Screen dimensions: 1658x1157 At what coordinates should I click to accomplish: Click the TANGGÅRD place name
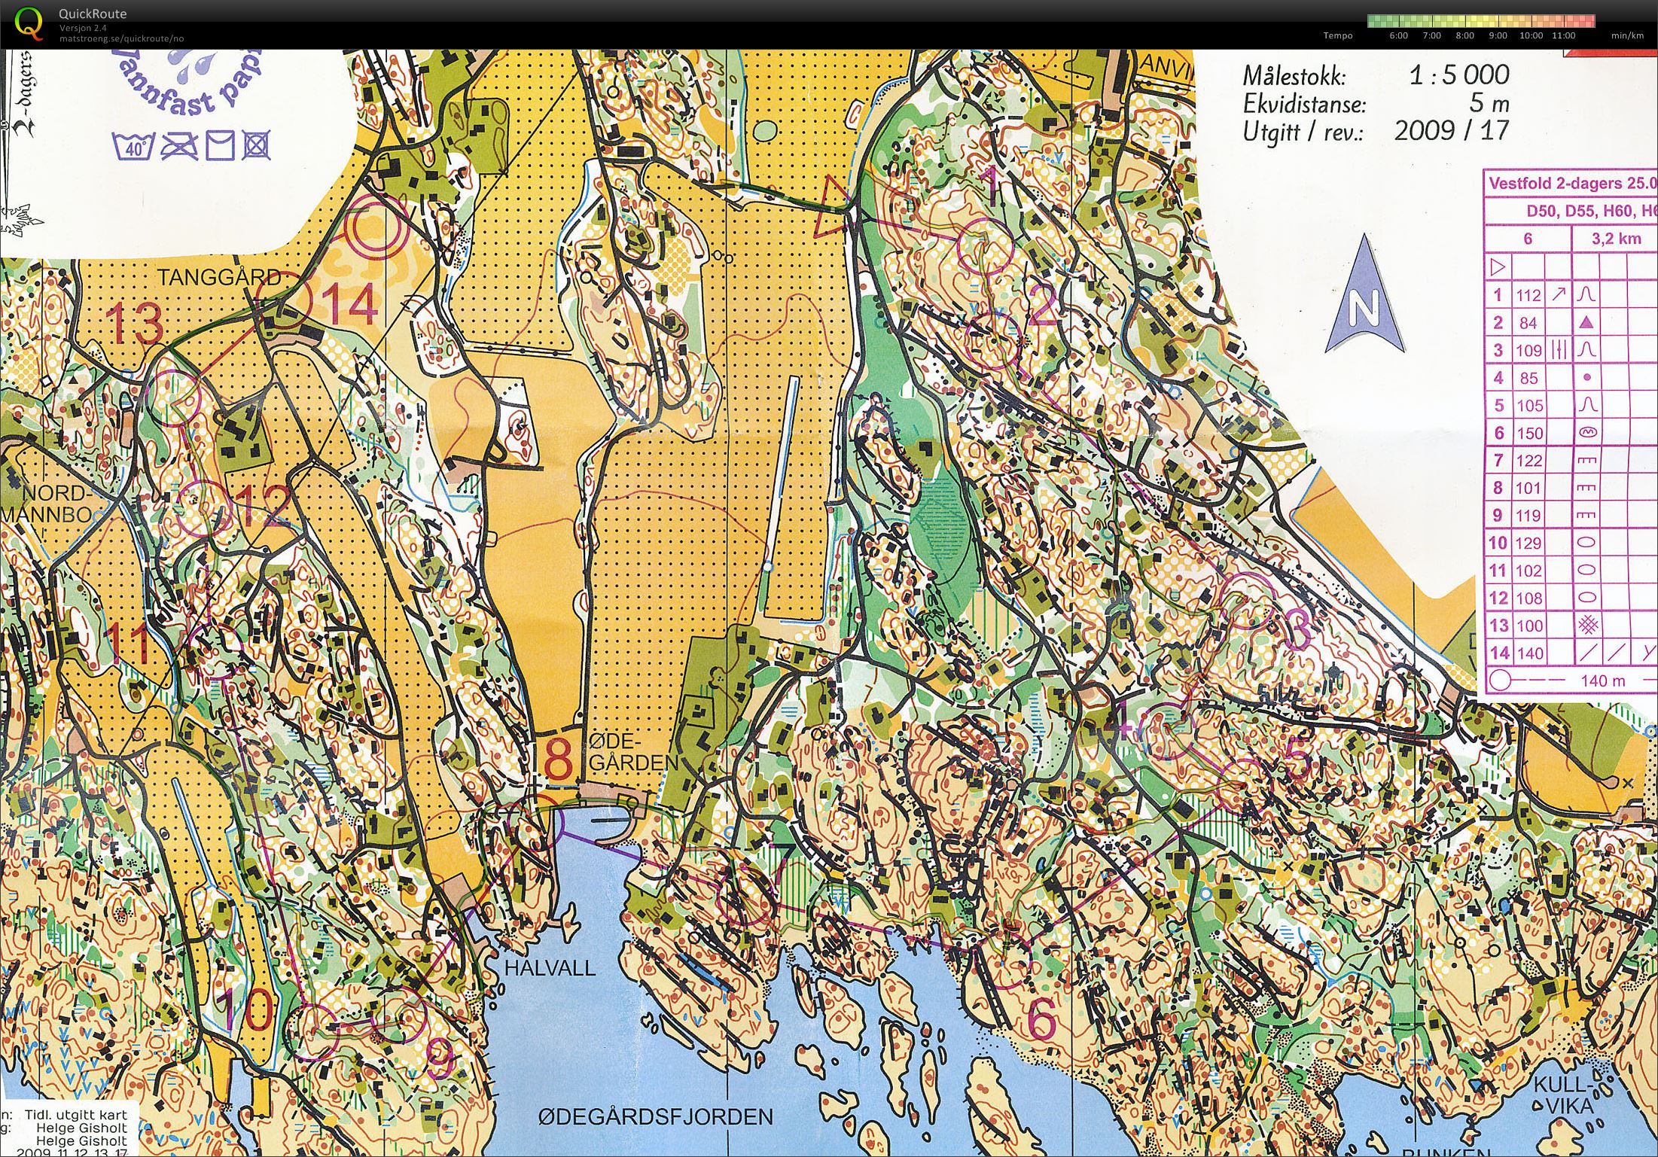point(218,277)
